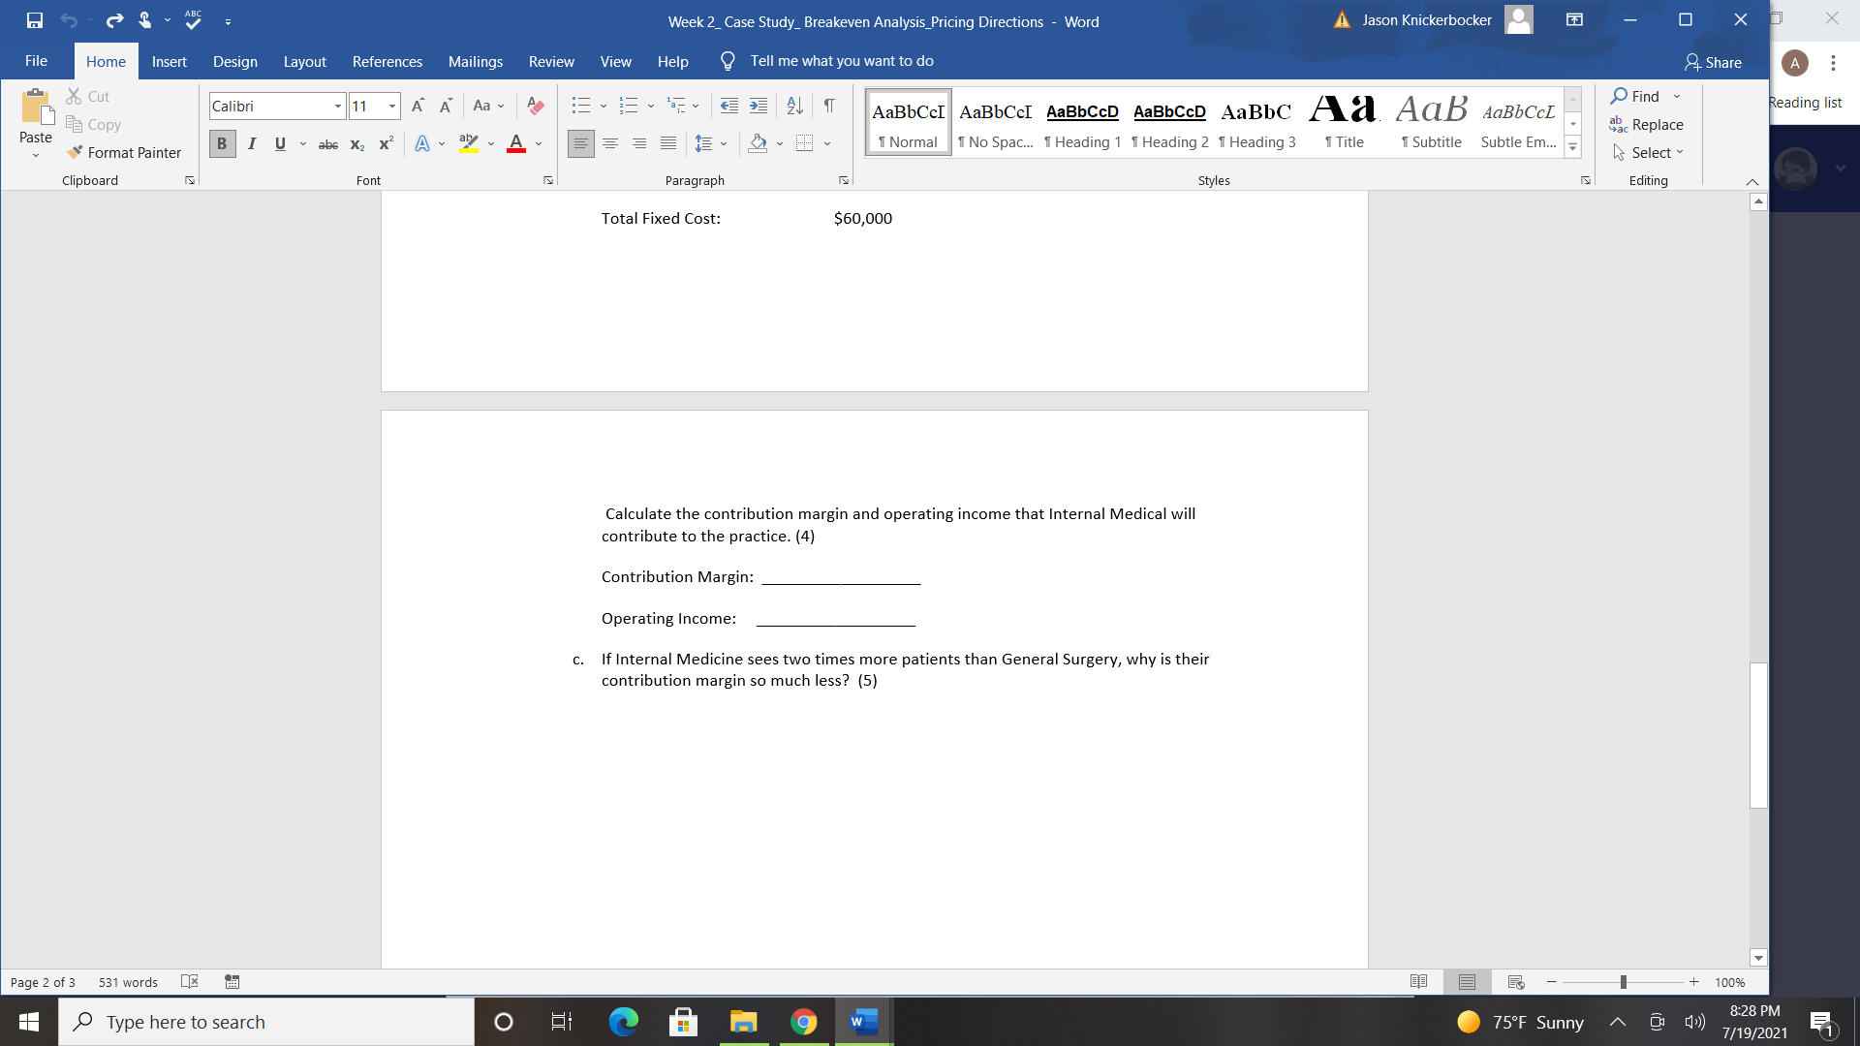Viewport: 1860px width, 1046px height.
Task: Click the zoom slider handle
Action: 1624,982
